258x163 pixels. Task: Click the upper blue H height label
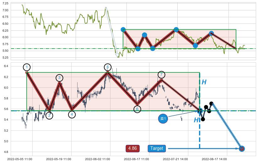pyautogui.click(x=204, y=82)
